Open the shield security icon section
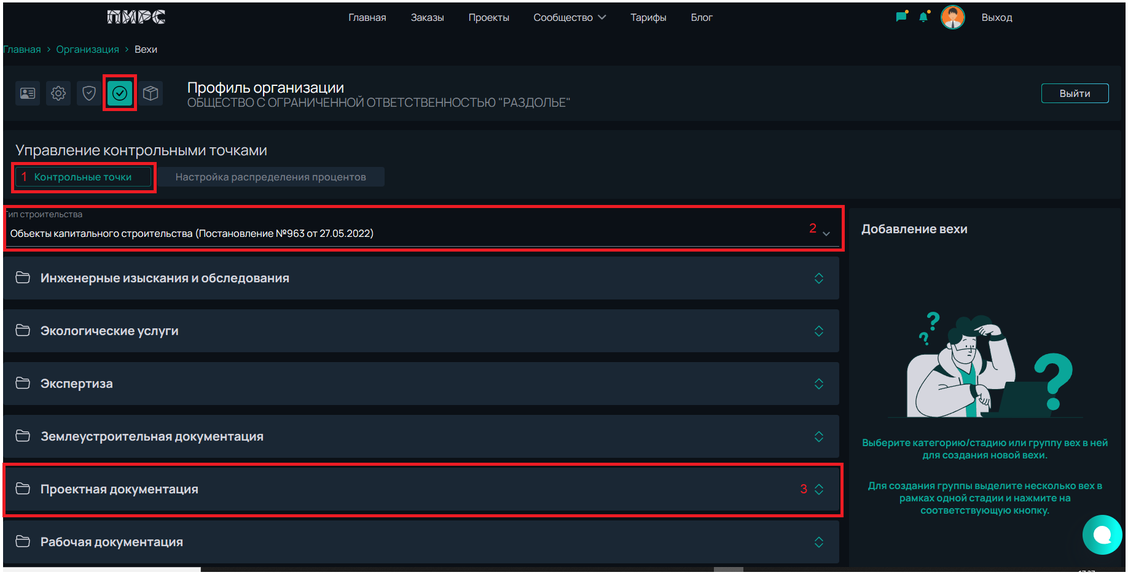The image size is (1128, 575). 89,93
